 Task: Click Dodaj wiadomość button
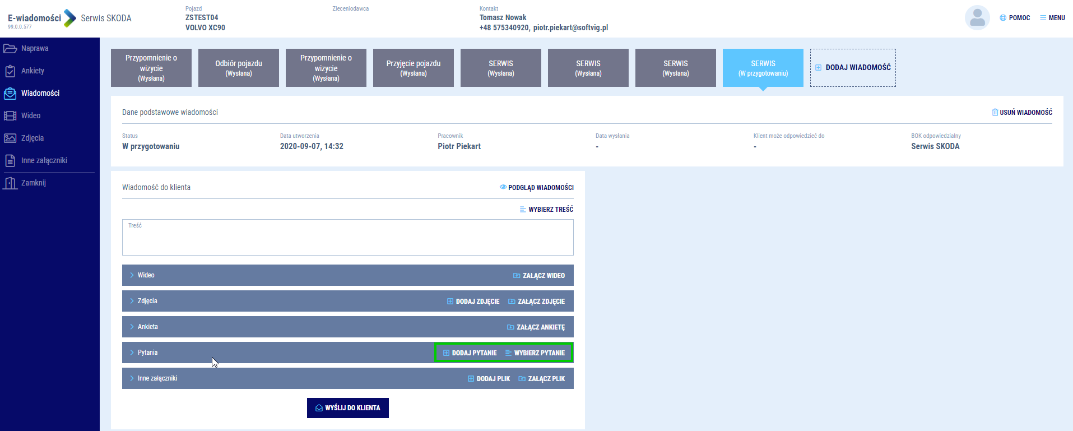click(853, 68)
